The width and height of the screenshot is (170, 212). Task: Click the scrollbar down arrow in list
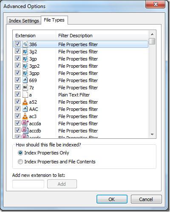(152, 135)
